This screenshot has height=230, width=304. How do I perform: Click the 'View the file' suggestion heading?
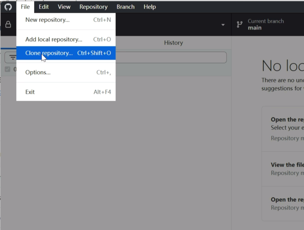(x=287, y=165)
